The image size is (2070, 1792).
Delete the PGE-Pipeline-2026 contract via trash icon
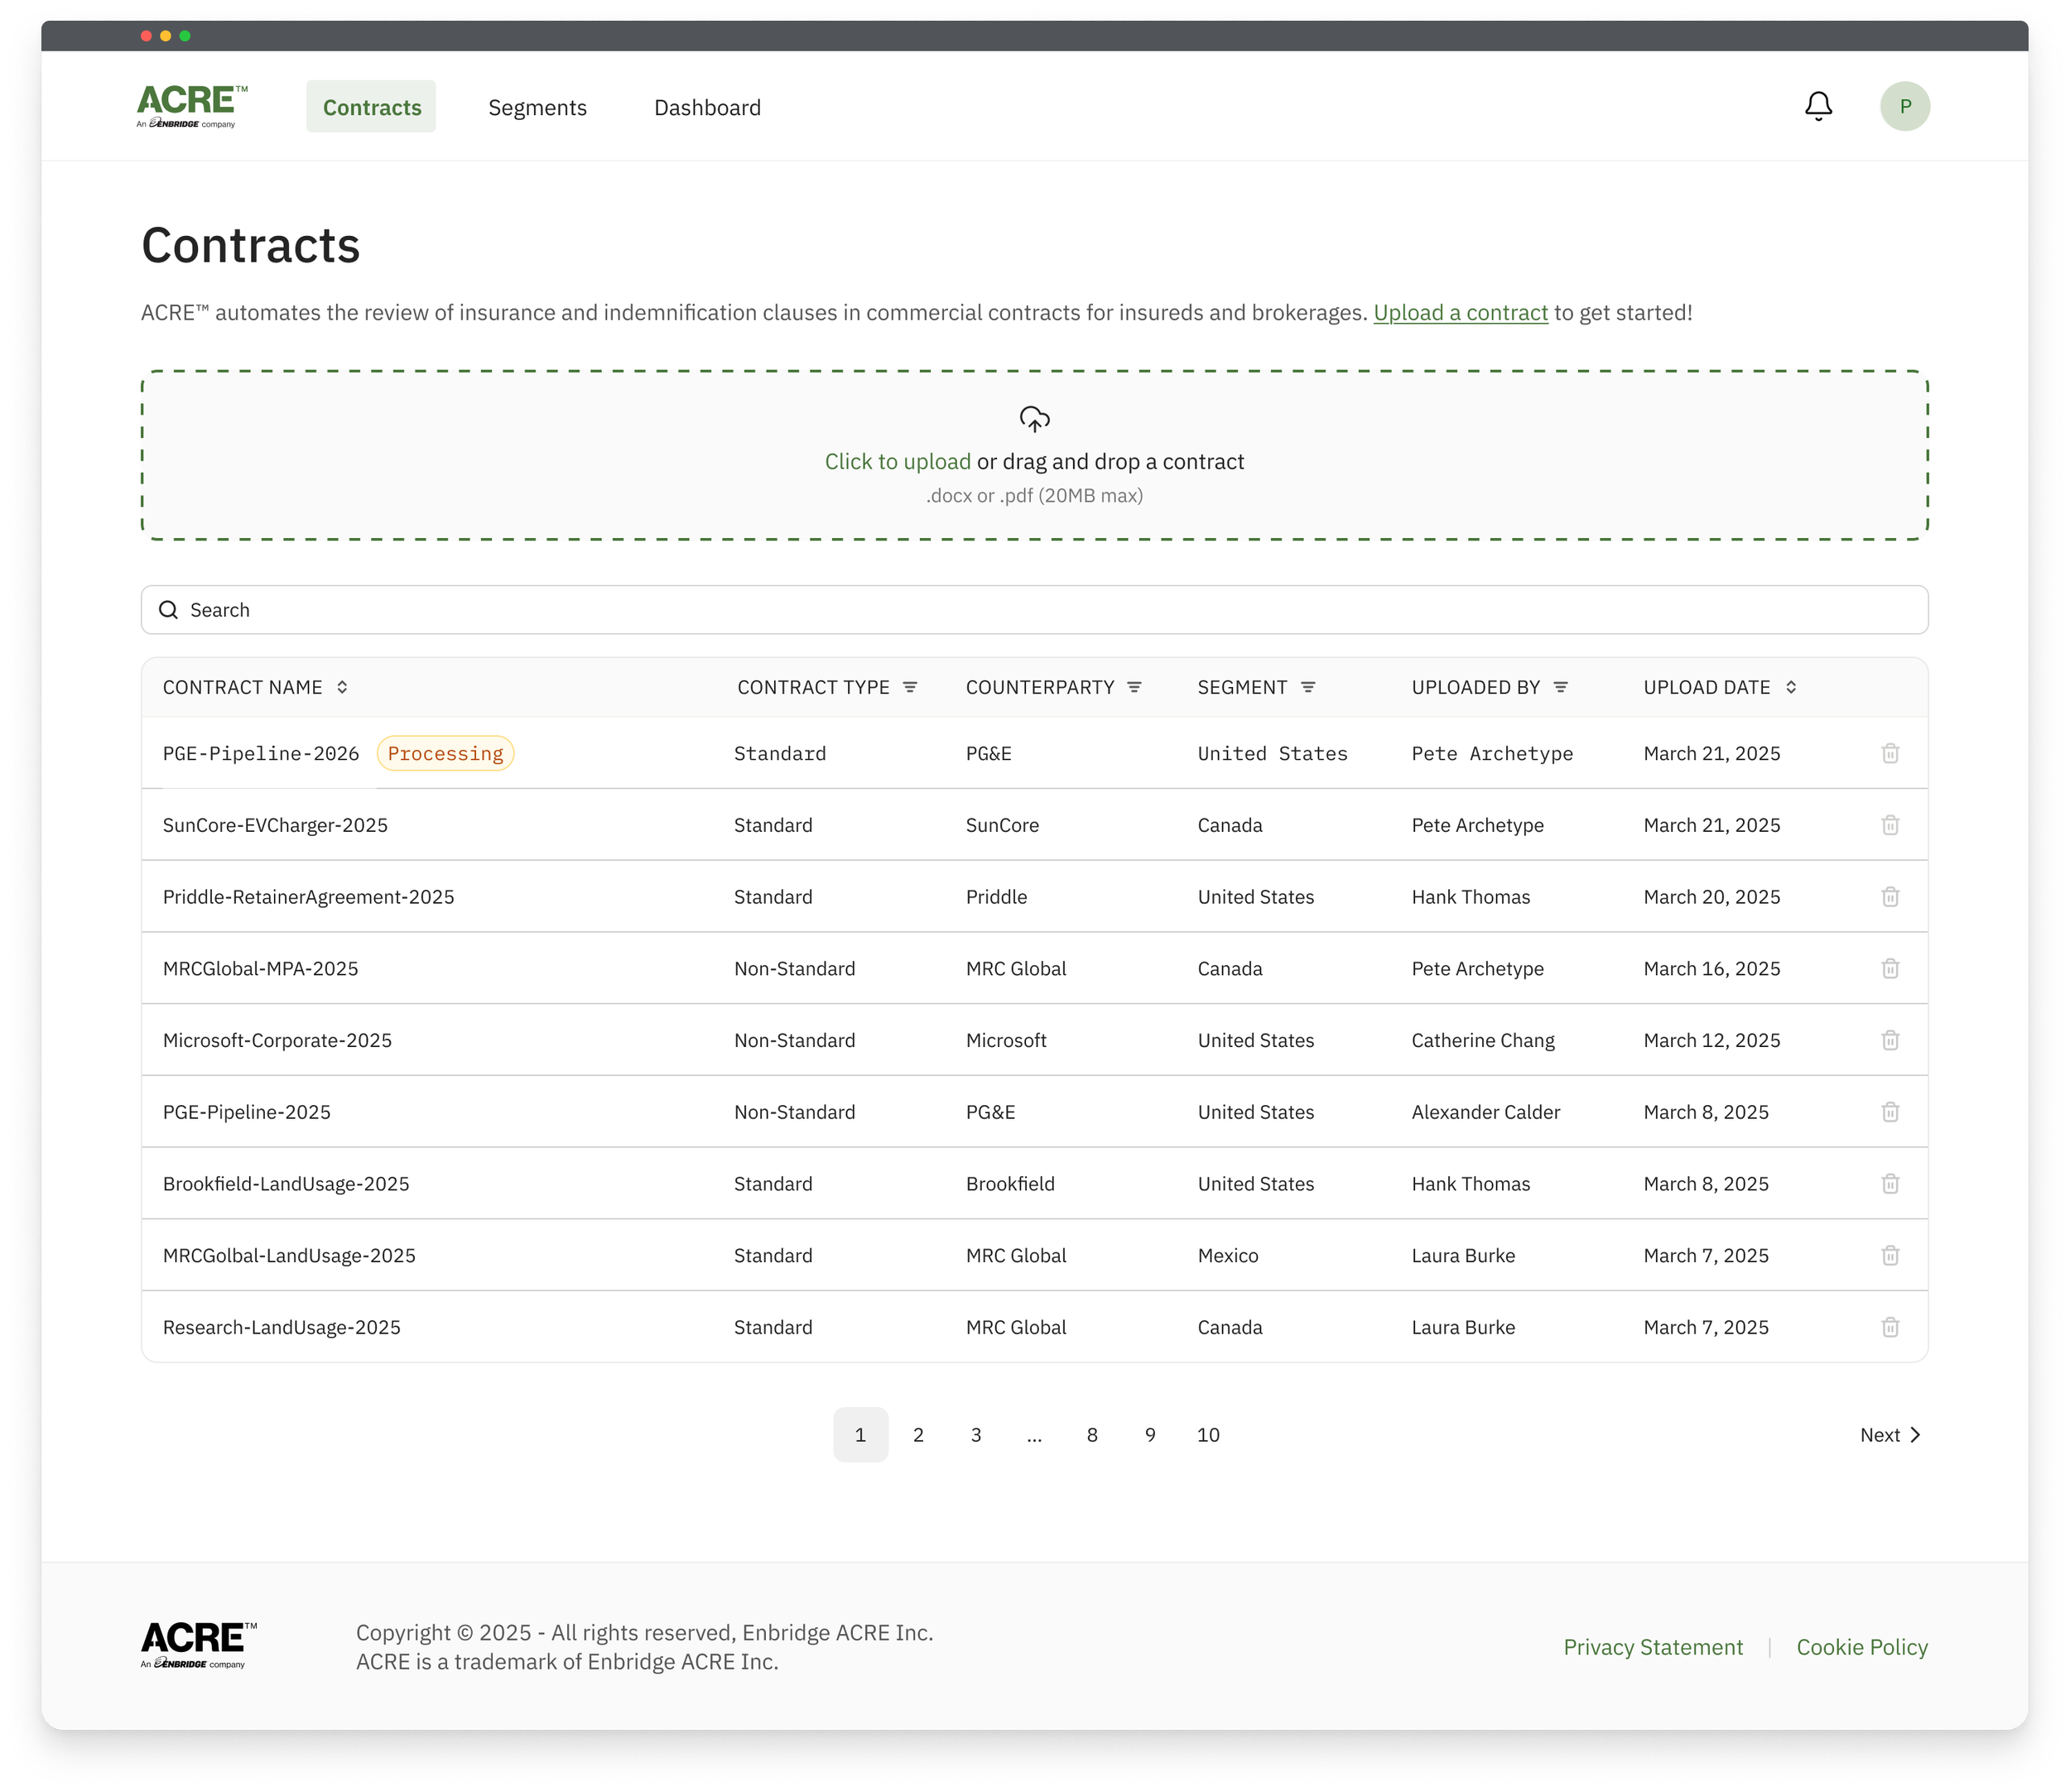(1889, 753)
